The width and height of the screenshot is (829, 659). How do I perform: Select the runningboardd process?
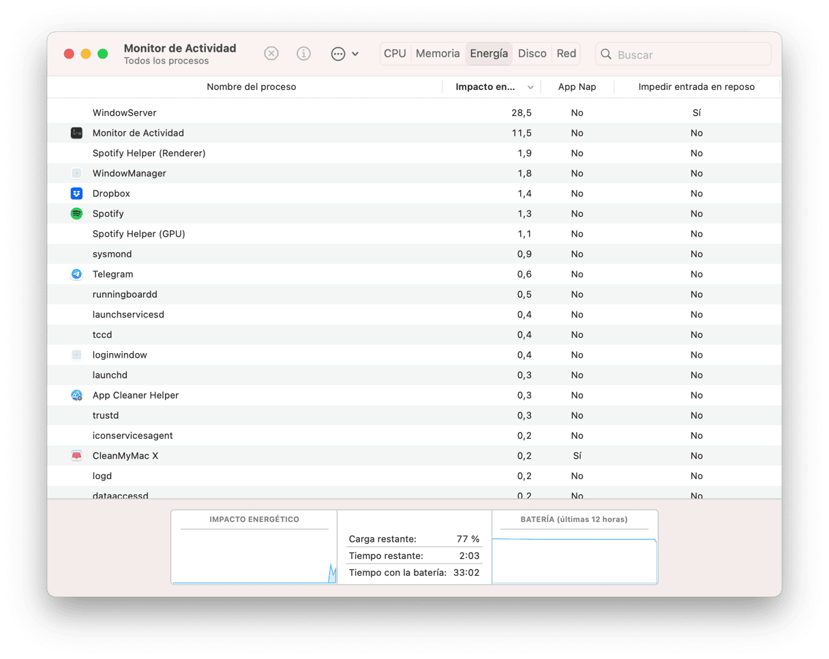coord(125,294)
